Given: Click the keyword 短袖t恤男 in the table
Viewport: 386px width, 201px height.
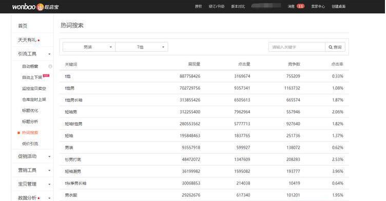Looking at the screenshot, I should [x=73, y=124].
